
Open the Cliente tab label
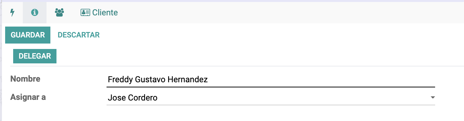[x=105, y=12]
